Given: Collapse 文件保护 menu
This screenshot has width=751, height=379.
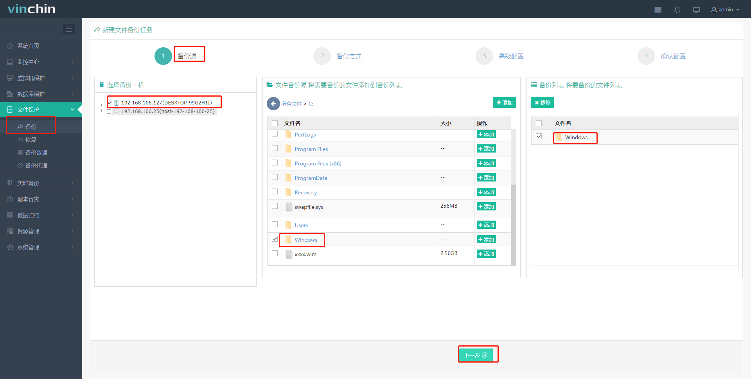Looking at the screenshot, I should pyautogui.click(x=41, y=110).
